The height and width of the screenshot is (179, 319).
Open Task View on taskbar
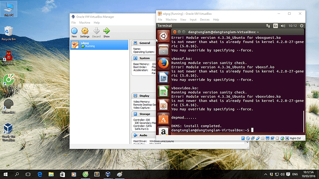[x=28, y=174]
